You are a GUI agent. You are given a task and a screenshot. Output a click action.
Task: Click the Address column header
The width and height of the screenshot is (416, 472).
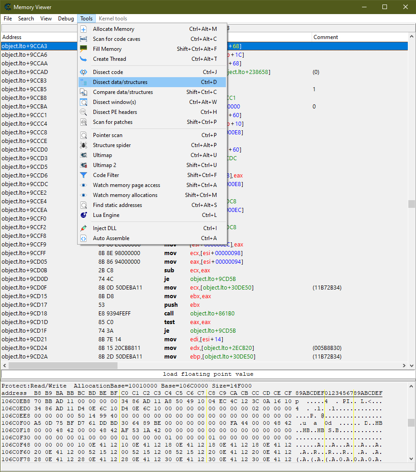pos(12,37)
